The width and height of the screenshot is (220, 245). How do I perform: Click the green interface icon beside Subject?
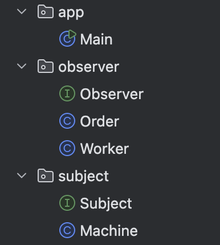coord(67,203)
